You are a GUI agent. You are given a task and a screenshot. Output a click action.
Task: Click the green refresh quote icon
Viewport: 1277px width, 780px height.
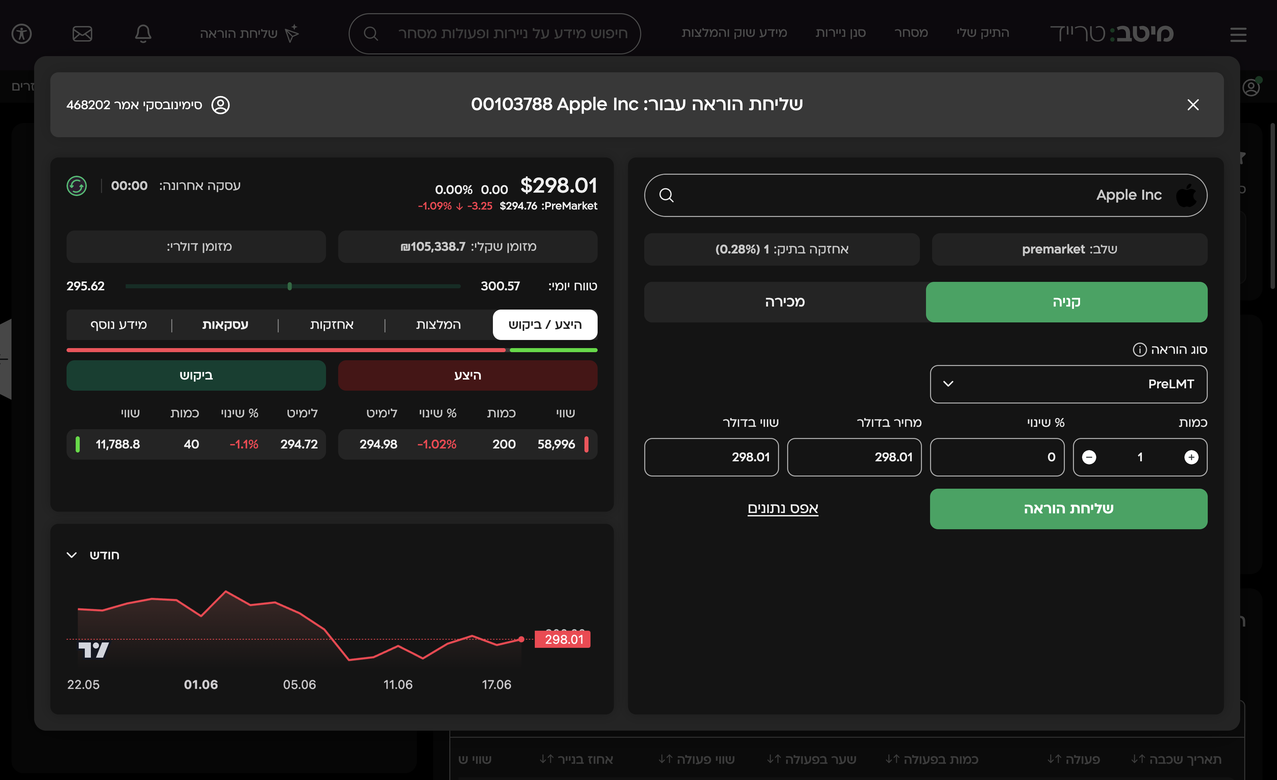click(x=77, y=186)
